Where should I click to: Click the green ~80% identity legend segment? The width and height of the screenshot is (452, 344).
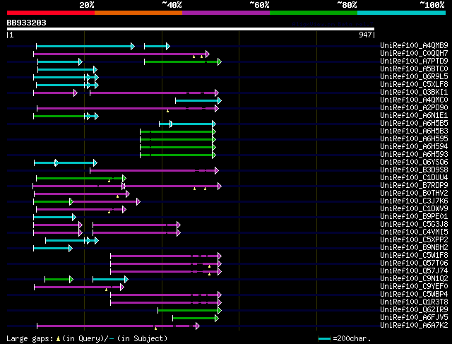[314, 13]
